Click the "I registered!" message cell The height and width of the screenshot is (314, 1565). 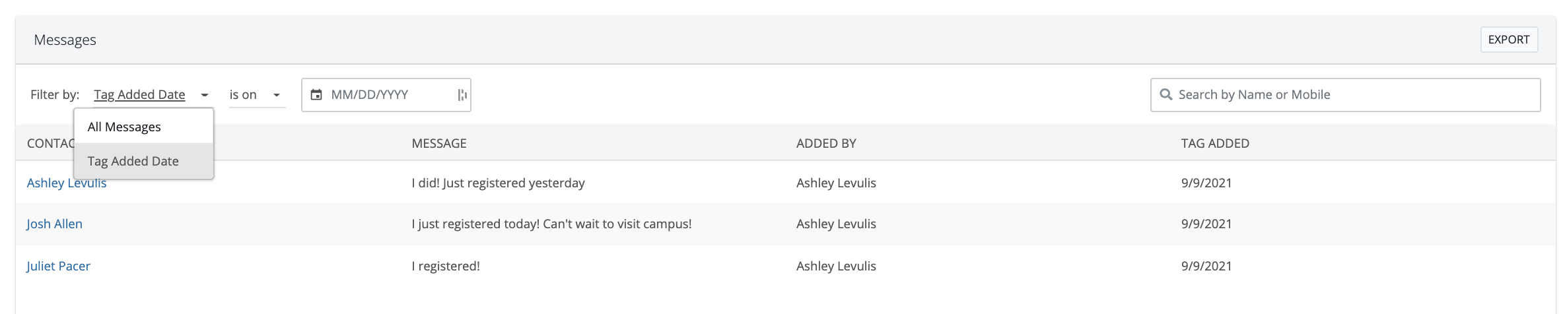click(x=446, y=266)
